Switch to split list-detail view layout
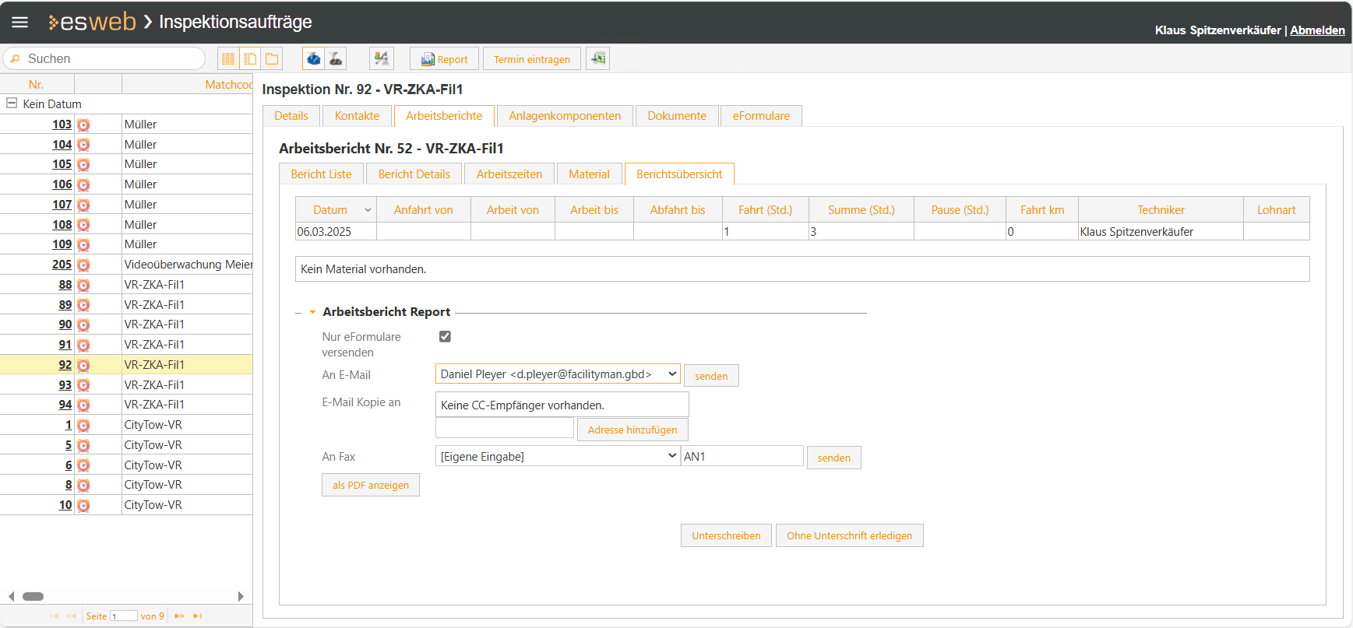The image size is (1353, 628). click(250, 59)
